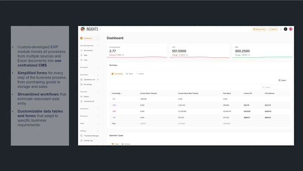This screenshot has width=303, height=171.
Task: Open User in the sidebar
Action: tap(84, 60)
